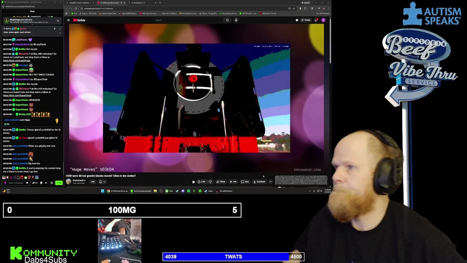Open Steam from the taskbar
This screenshot has width=467, height=263.
coord(208,191)
